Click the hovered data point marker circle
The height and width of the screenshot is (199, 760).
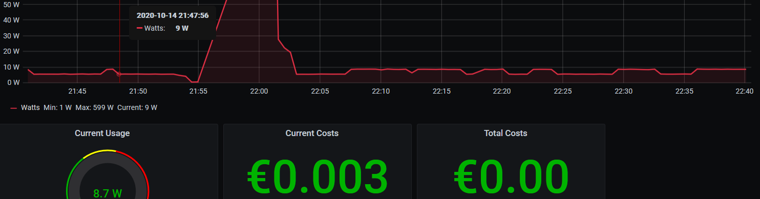click(x=119, y=74)
